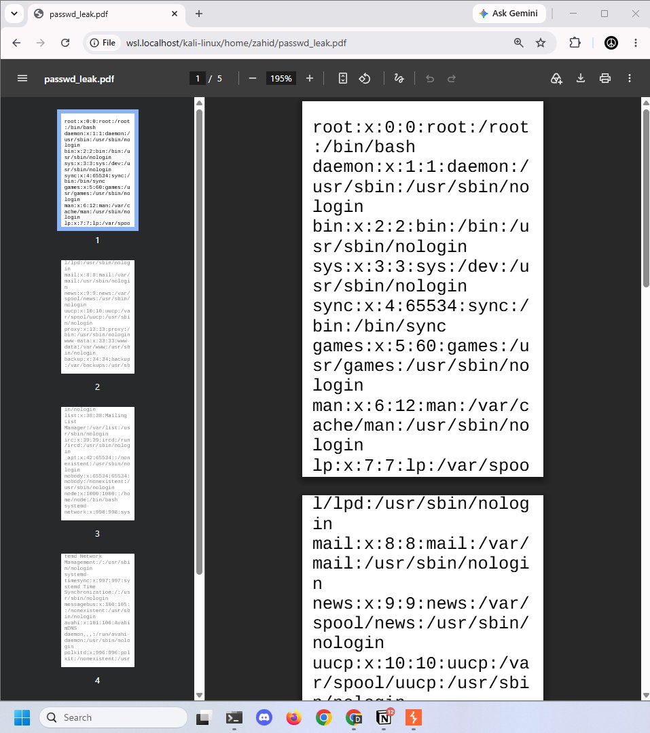Open the Windows Start menu
650x733 pixels.
point(22,717)
